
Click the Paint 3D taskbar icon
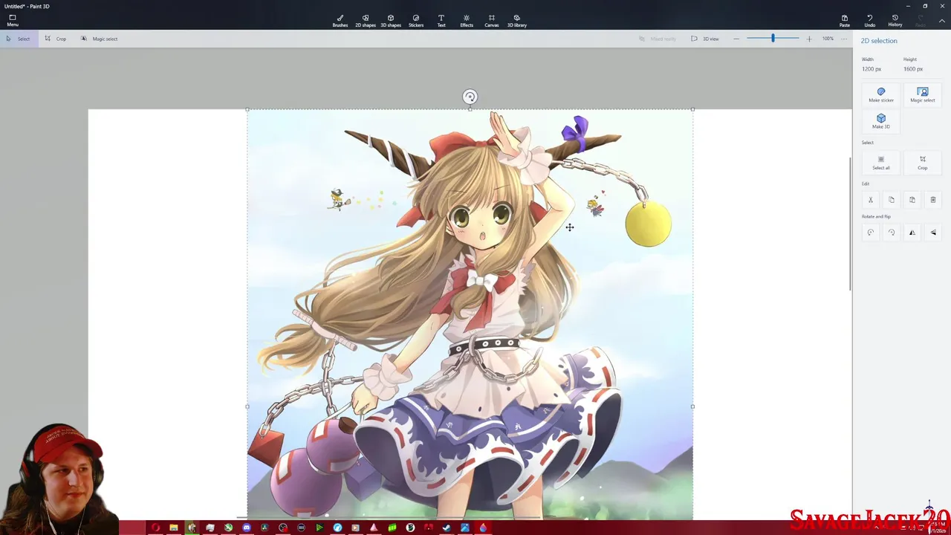(483, 528)
